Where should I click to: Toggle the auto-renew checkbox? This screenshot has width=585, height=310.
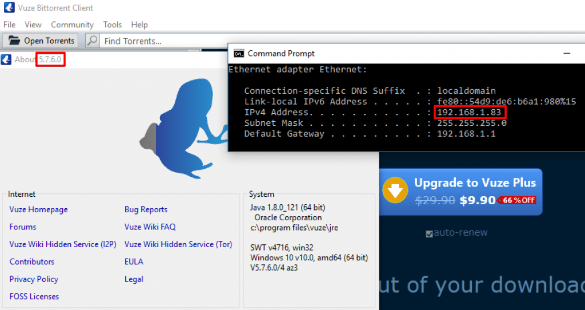429,234
